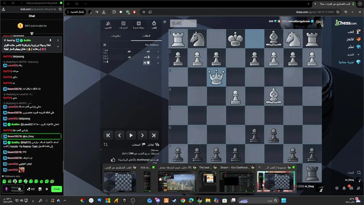Open Steam from the taskbar
This screenshot has height=205, width=364.
(174, 200)
